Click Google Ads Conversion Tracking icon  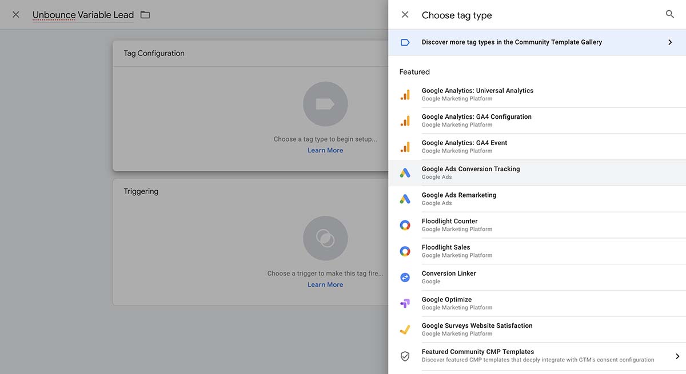[x=405, y=173]
